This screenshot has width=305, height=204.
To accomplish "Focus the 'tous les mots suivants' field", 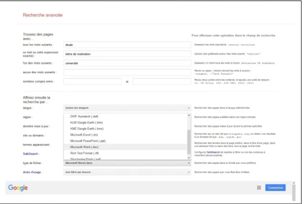I will coord(127,45).
